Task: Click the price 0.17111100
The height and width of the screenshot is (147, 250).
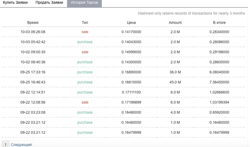Action: point(131,92)
